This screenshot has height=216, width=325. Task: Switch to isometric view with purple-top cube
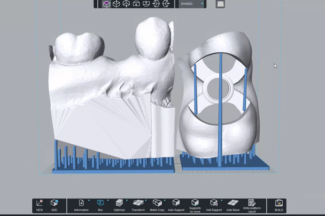click(107, 4)
